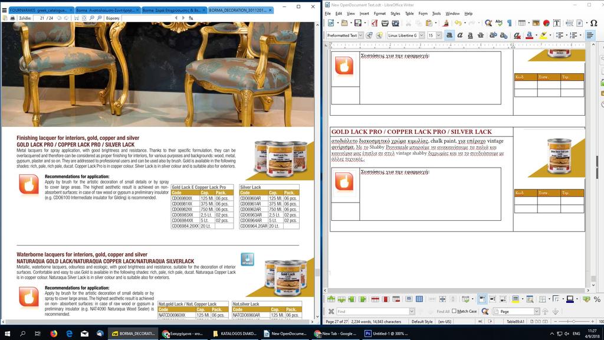Apply subscript formatting

pyautogui.click(x=504, y=35)
